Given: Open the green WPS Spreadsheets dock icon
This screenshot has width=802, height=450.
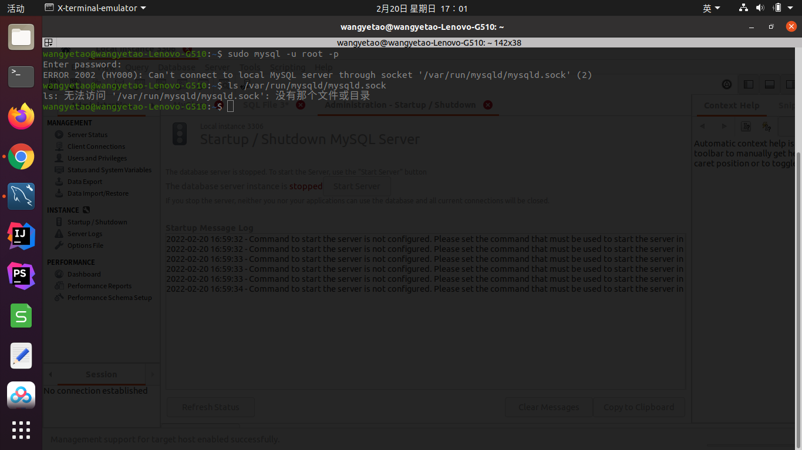Looking at the screenshot, I should [21, 316].
